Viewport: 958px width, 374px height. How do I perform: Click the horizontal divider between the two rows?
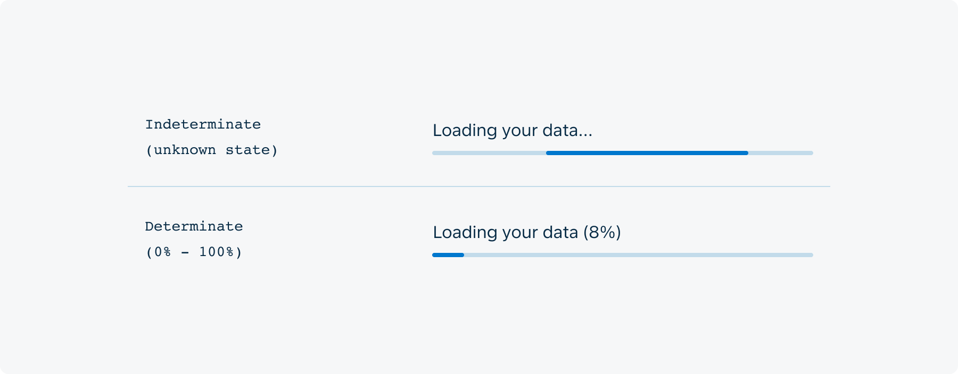479,186
